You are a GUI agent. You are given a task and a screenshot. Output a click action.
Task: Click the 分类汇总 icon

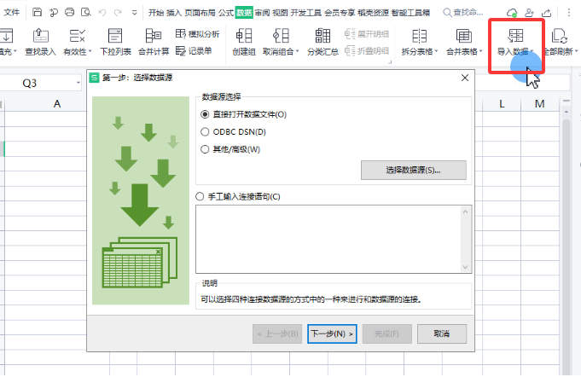[322, 36]
